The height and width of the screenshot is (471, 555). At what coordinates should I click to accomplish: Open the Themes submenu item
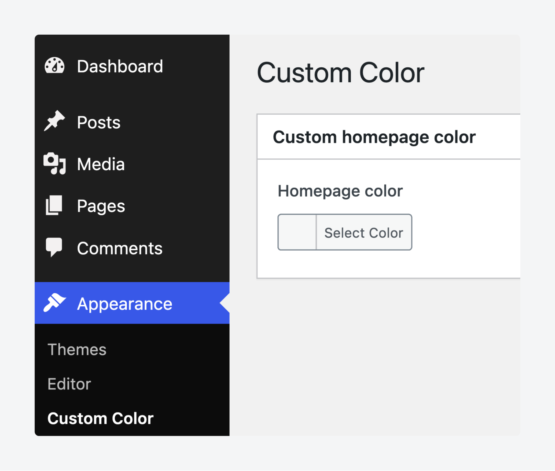(x=77, y=349)
